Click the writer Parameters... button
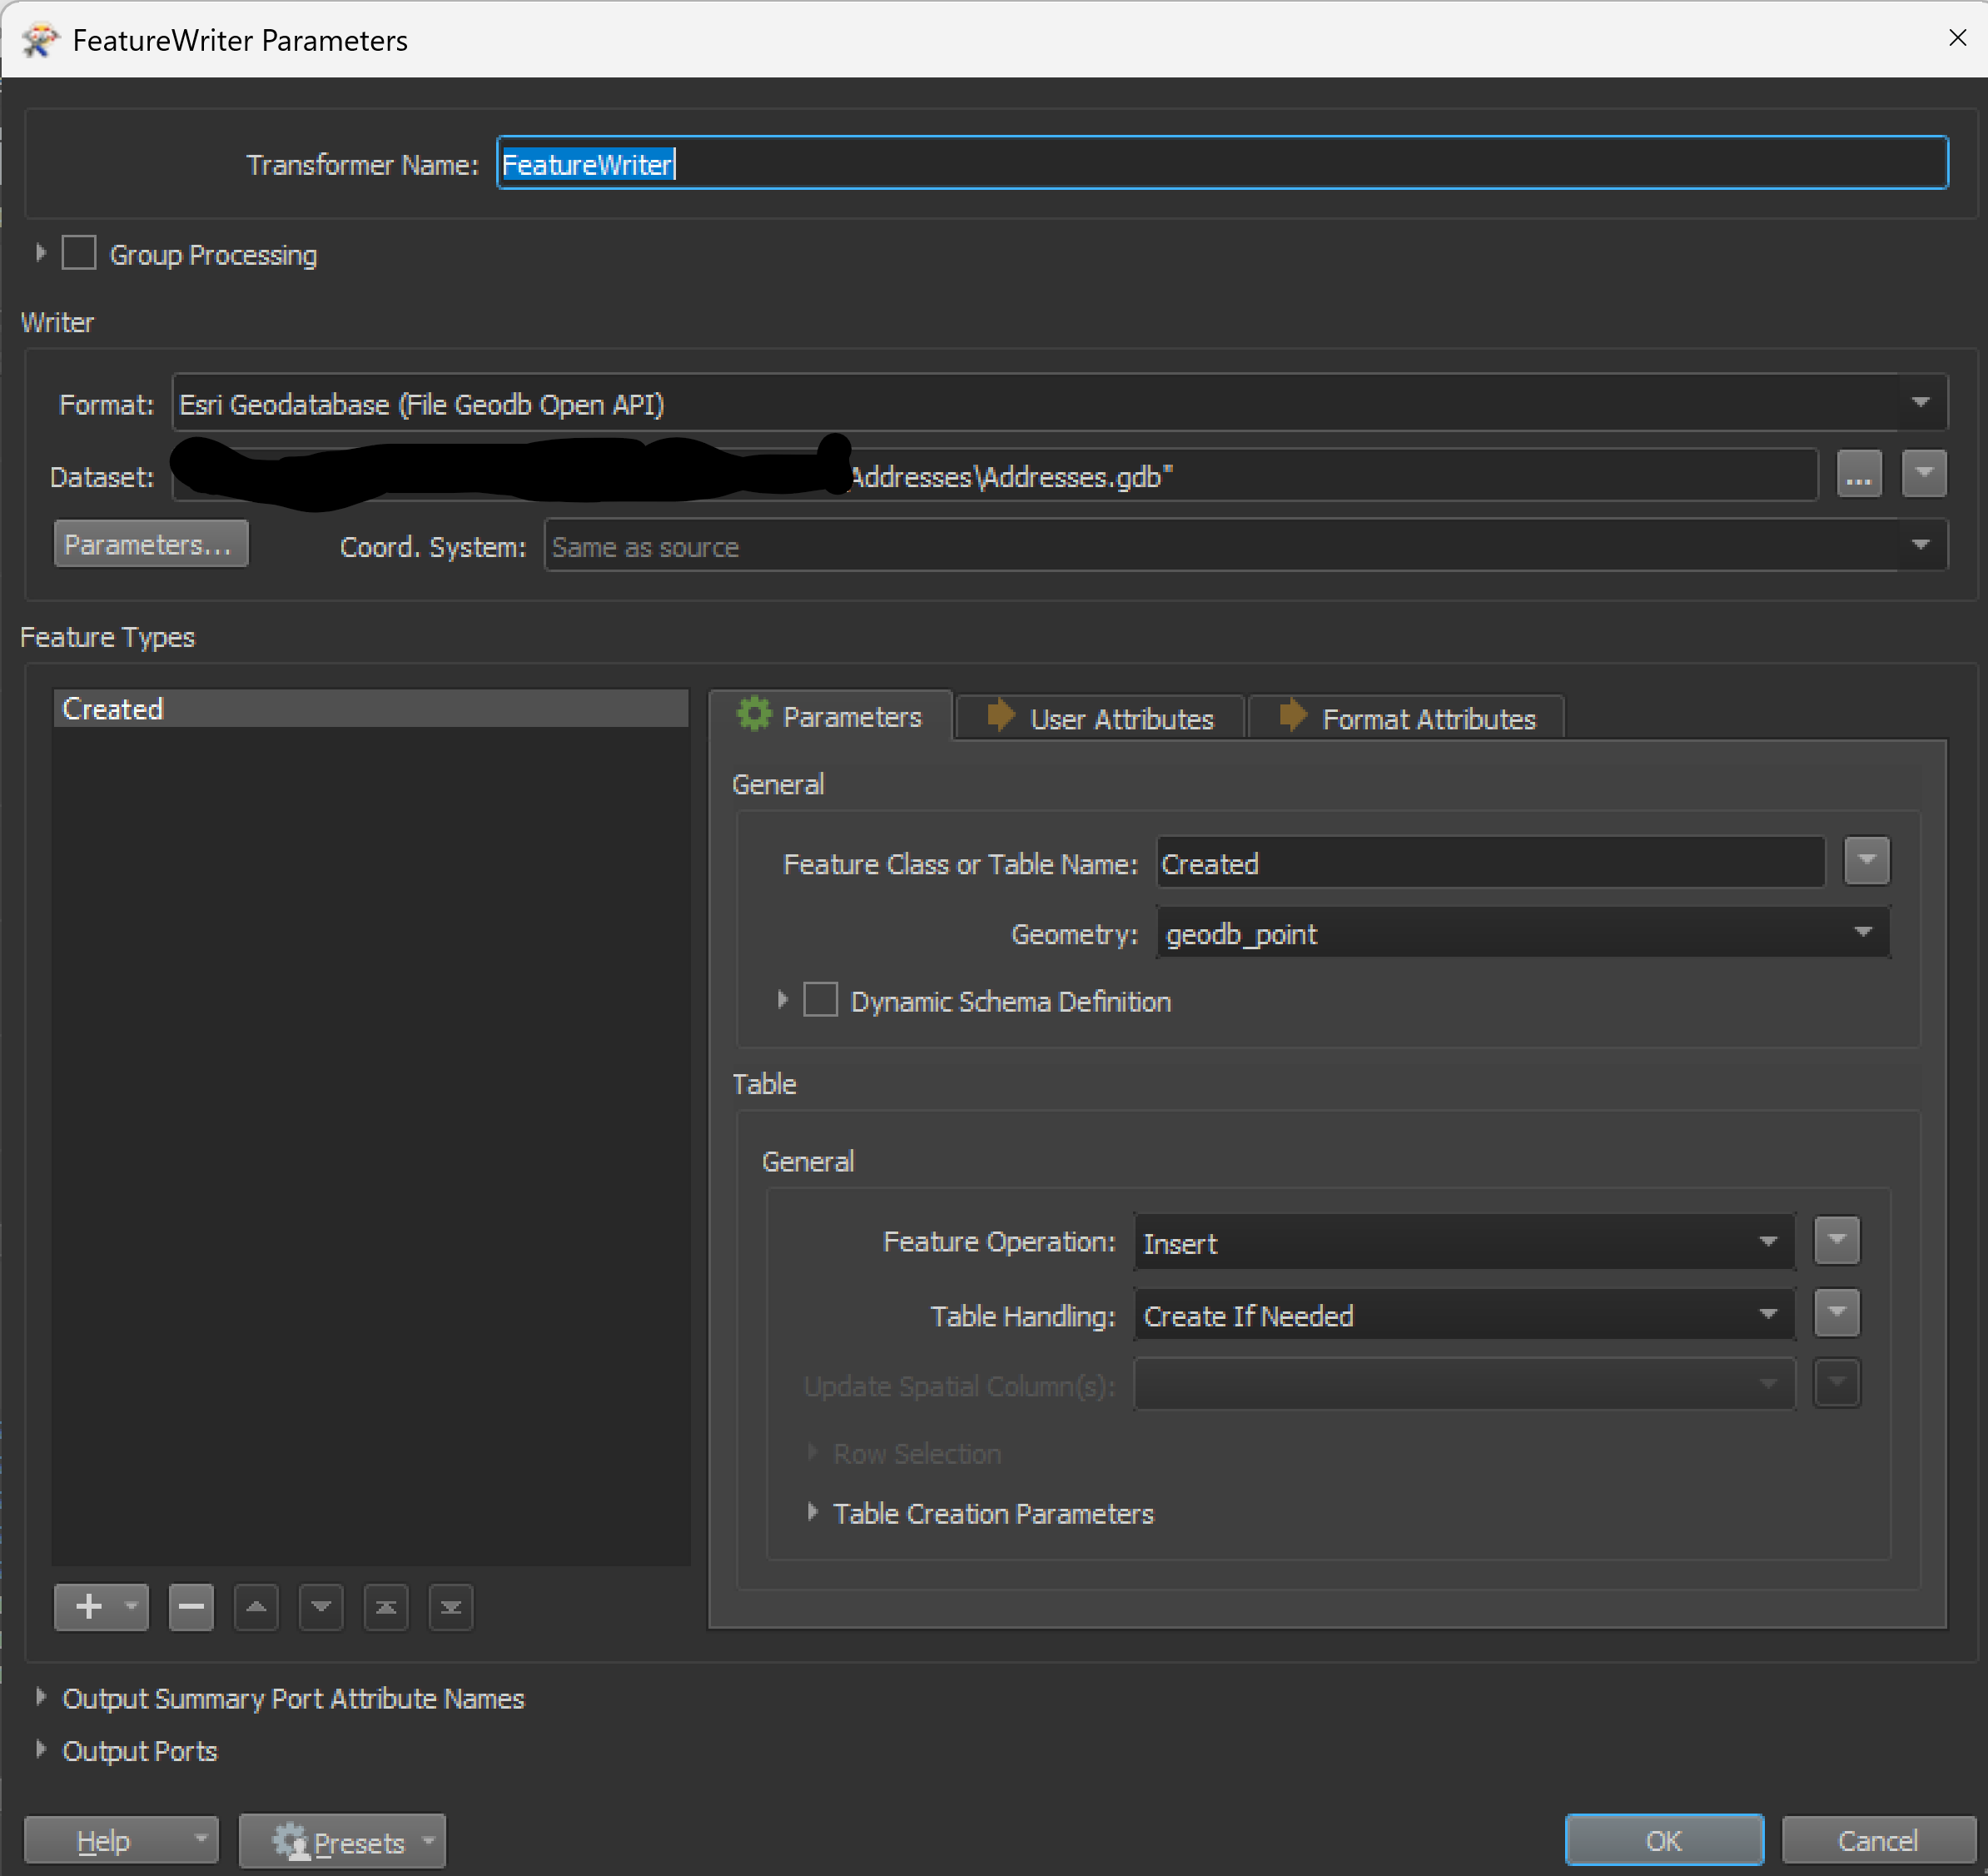Viewport: 1988px width, 1876px height. pos(151,544)
